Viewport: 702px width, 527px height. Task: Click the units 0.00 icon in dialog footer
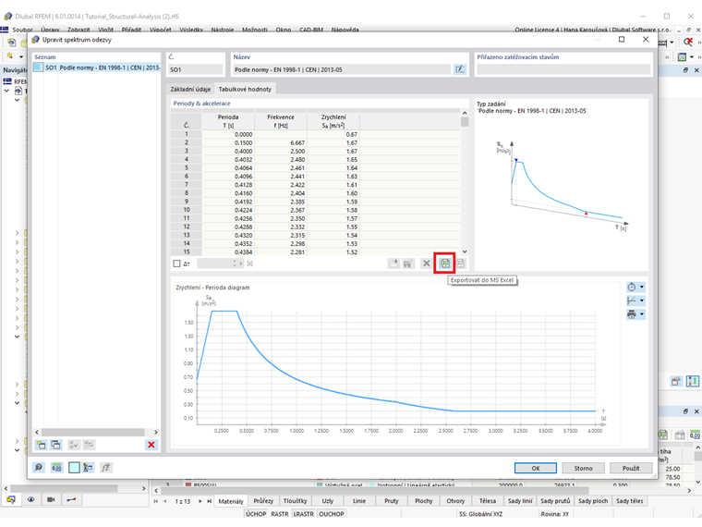click(x=56, y=468)
